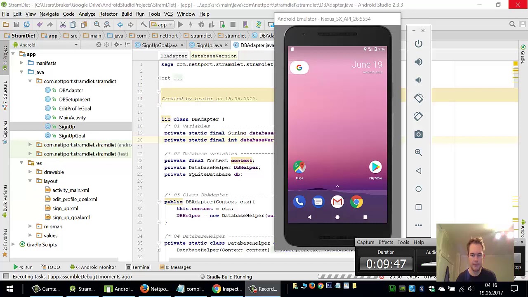
Task: Toggle the TODO tool window button
Action: 50,267
